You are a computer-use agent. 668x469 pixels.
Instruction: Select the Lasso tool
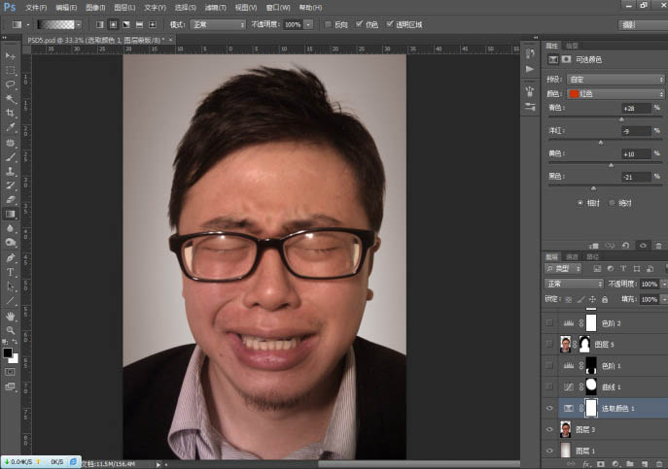click(x=11, y=84)
